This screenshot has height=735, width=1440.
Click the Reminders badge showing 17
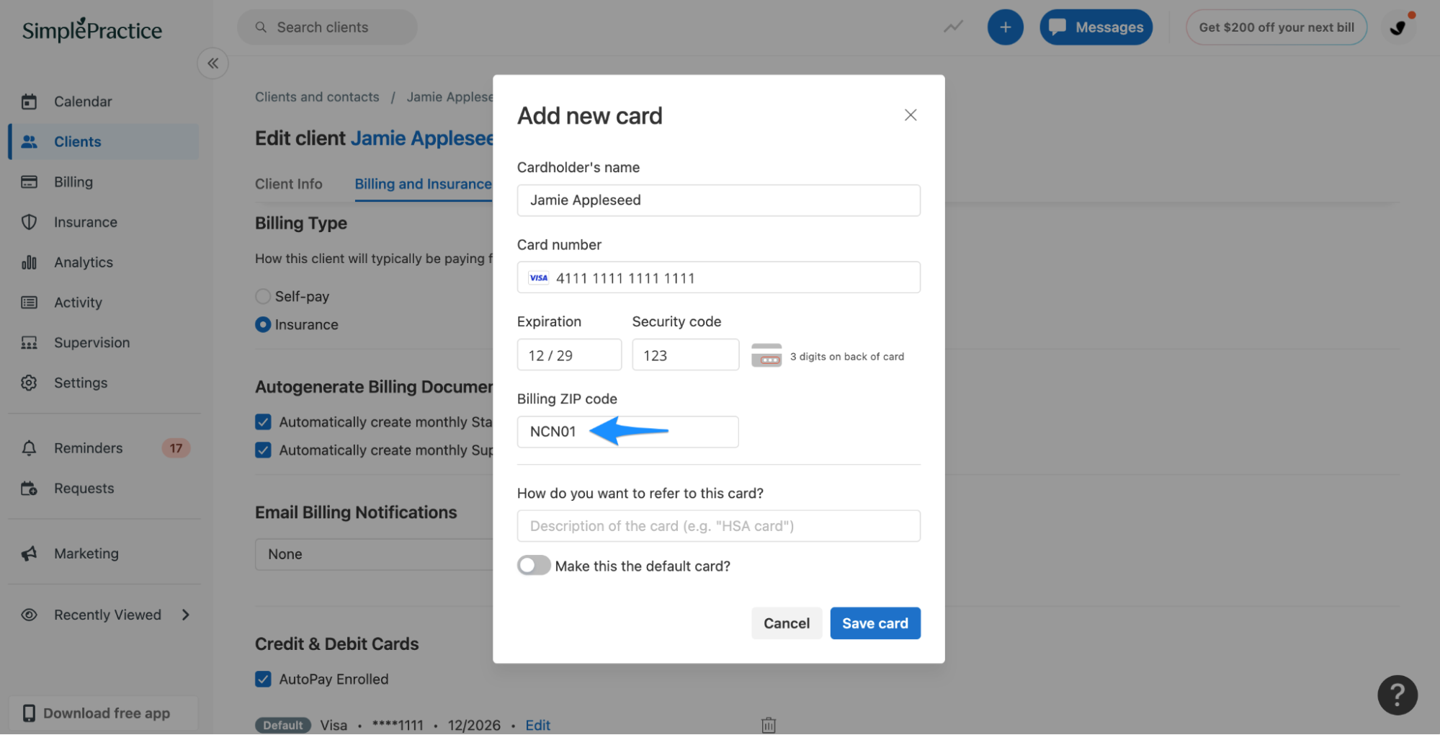(x=176, y=448)
